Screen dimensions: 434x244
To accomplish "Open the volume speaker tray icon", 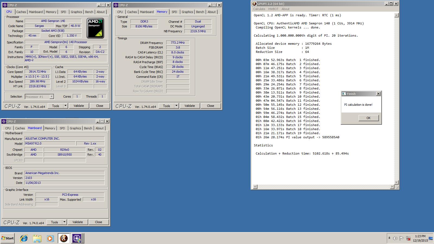I will pos(395,238).
